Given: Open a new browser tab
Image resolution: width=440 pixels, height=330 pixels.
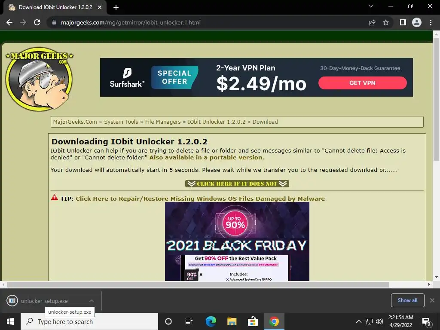Looking at the screenshot, I should (x=116, y=7).
